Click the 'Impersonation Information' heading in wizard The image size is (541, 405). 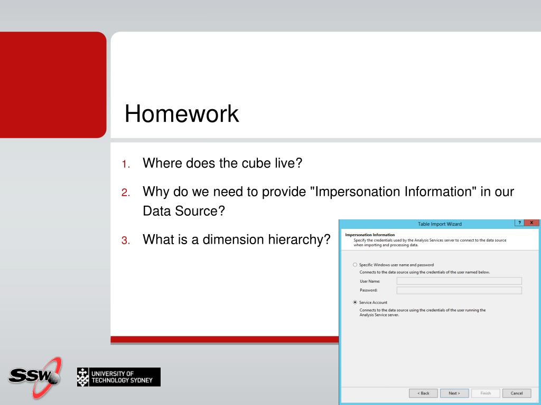click(370, 235)
